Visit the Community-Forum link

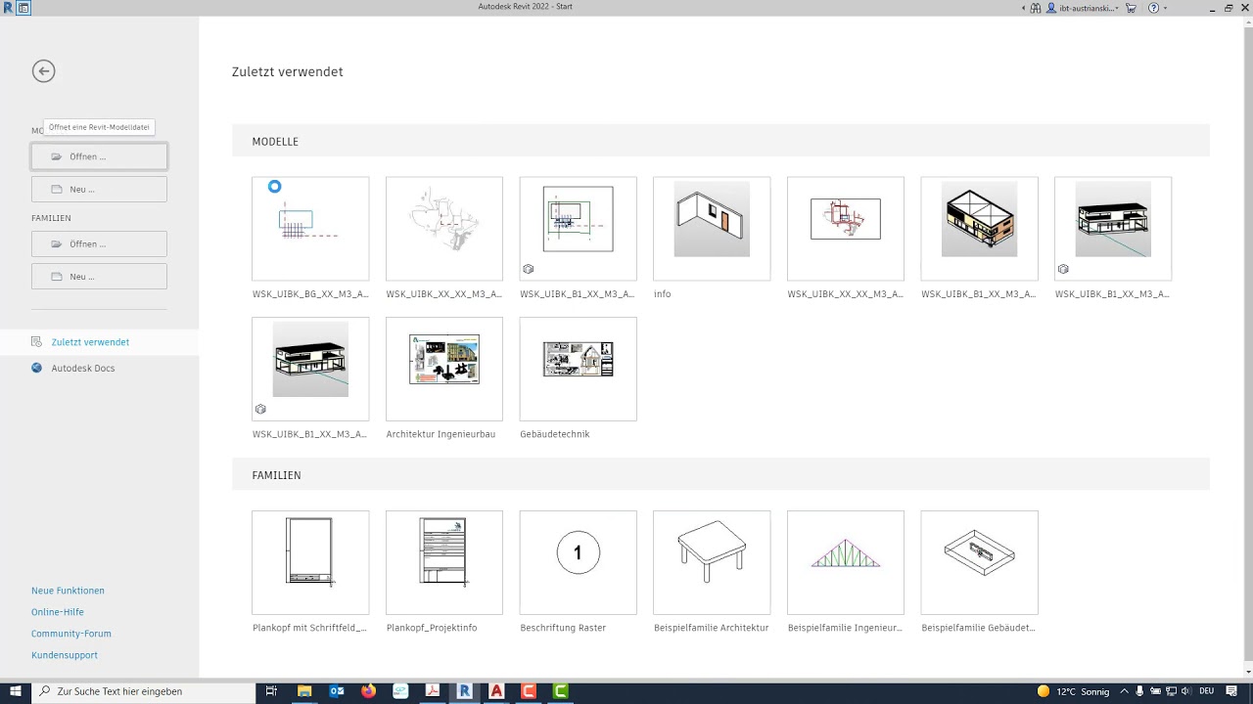pos(71,634)
